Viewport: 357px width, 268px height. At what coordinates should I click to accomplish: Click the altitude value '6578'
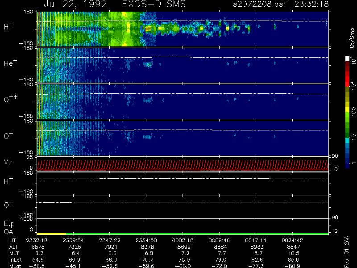[38, 247]
